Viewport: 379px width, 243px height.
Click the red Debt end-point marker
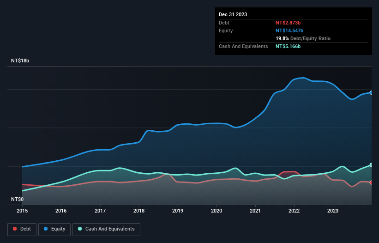(x=371, y=182)
